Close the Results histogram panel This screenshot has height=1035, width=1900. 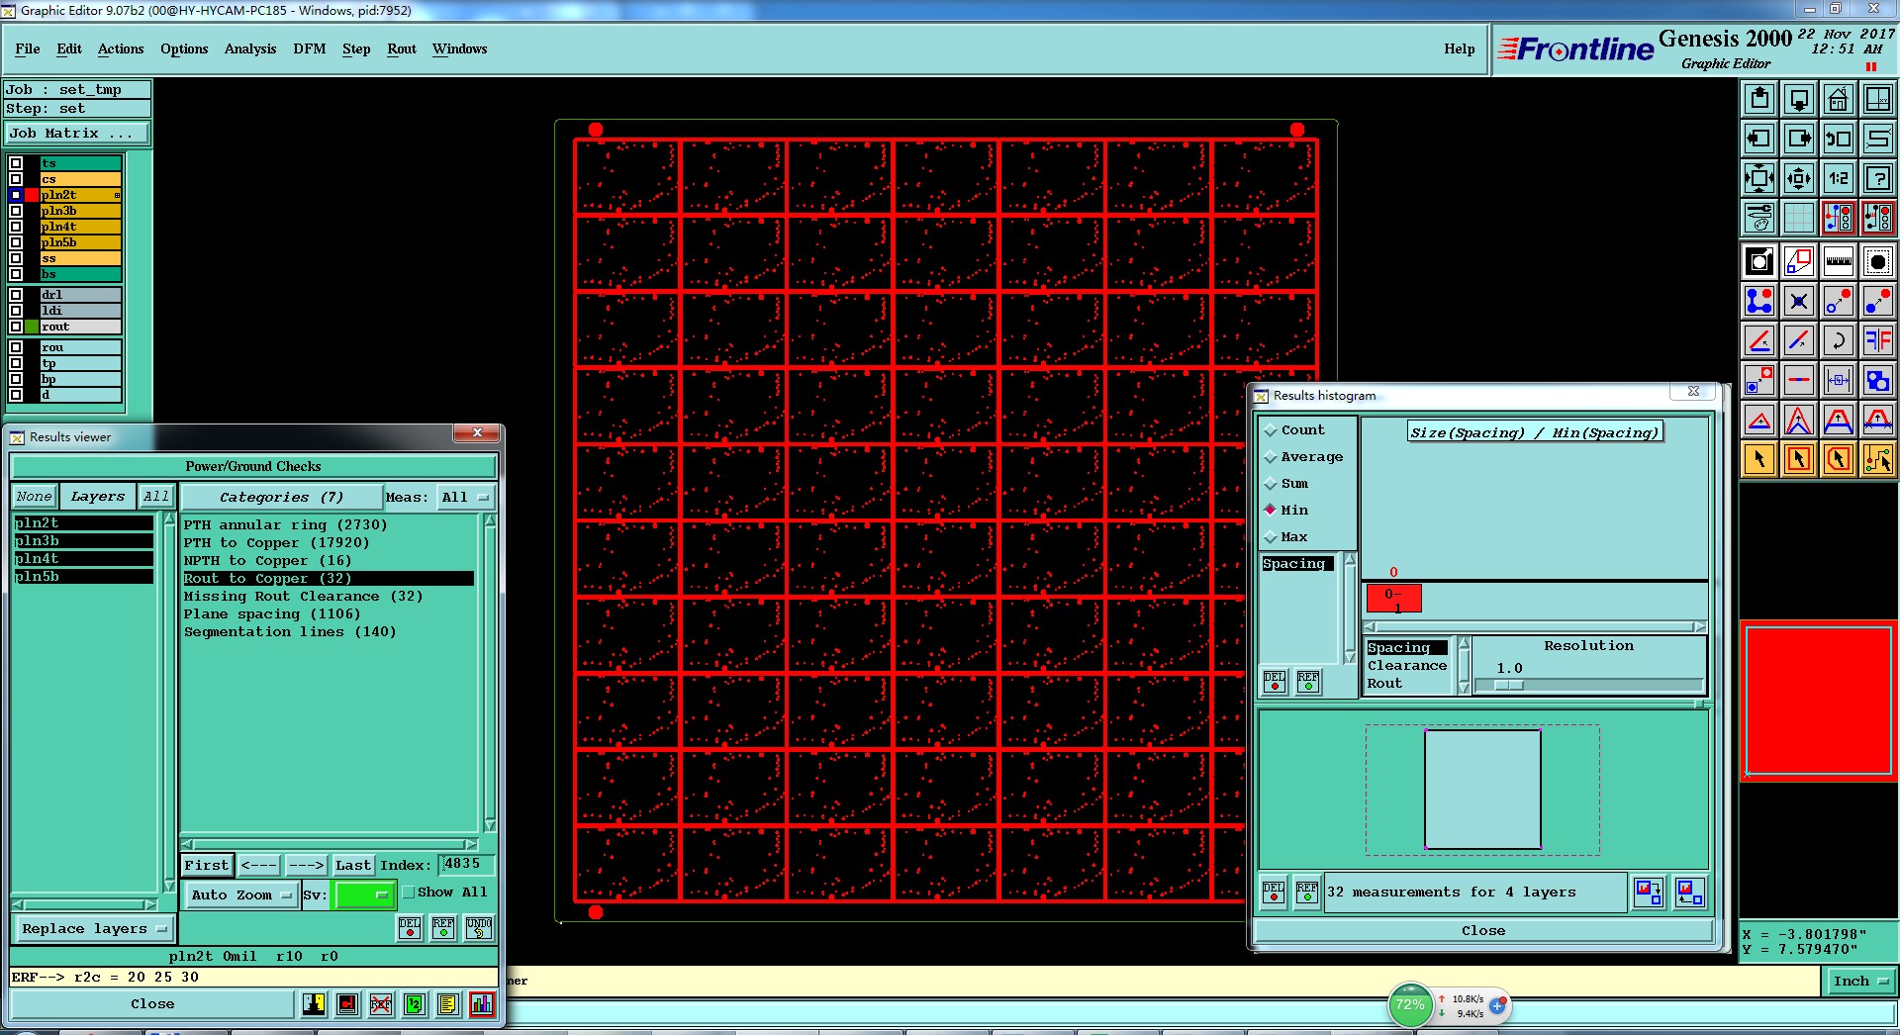[x=1482, y=931]
